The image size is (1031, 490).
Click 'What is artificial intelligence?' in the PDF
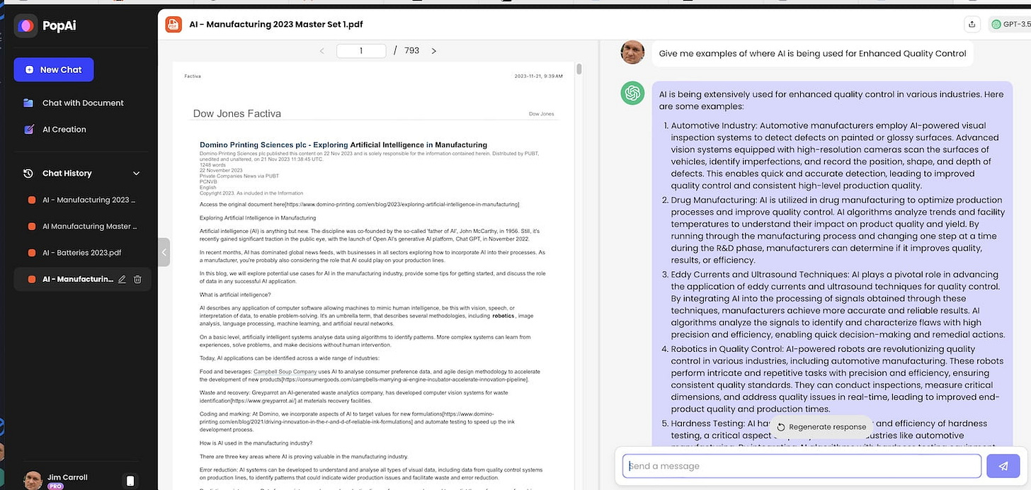pos(235,295)
